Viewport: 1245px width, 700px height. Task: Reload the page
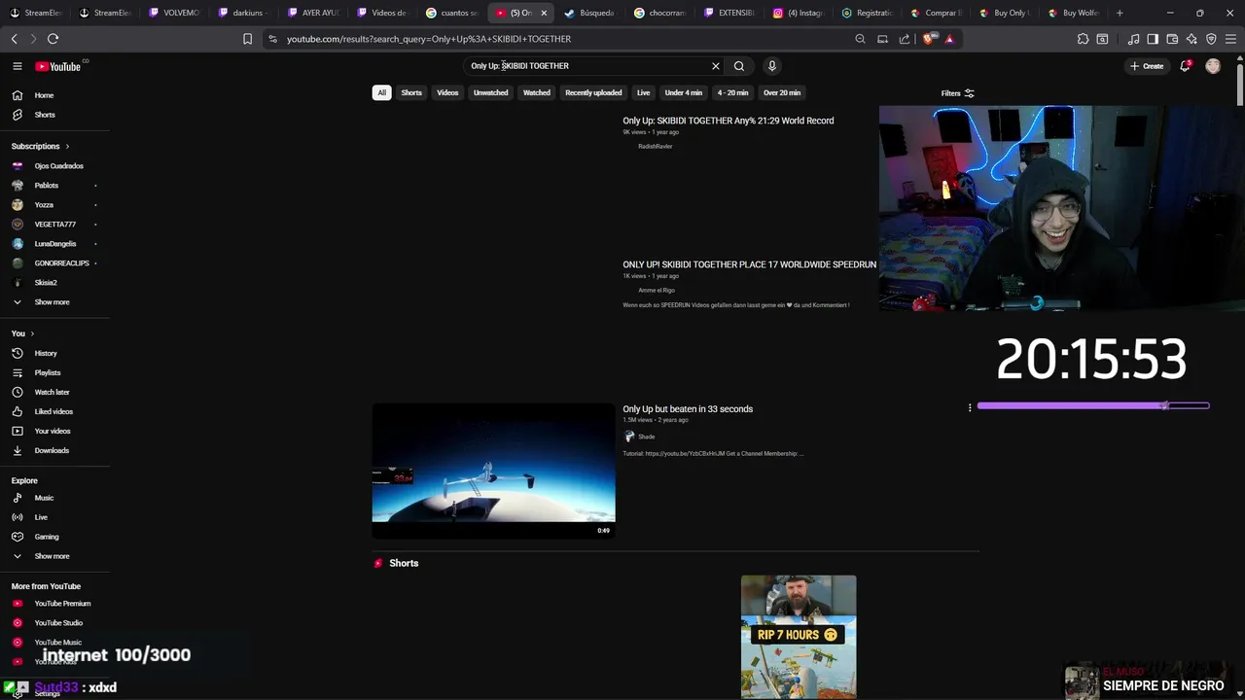53,39
